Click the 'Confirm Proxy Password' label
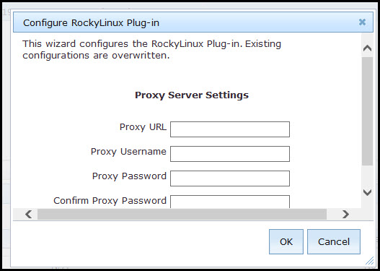The width and height of the screenshot is (380, 271). pos(110,201)
